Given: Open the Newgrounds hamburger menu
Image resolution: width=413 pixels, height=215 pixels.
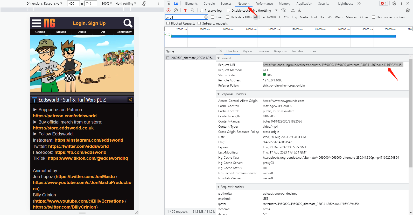Looking at the screenshot, I should 36,23.
